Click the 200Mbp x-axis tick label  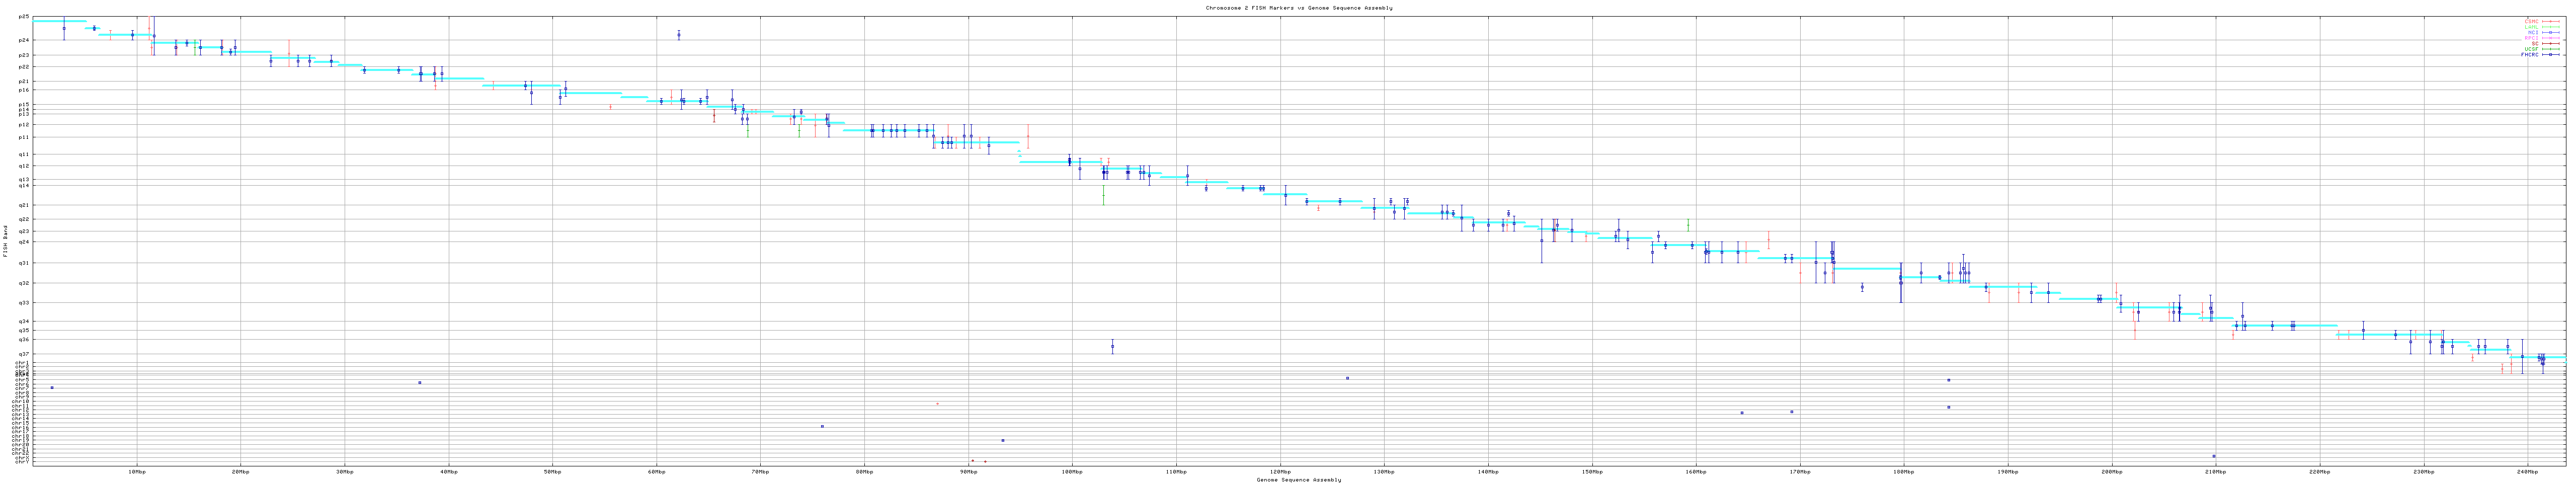click(x=2111, y=471)
